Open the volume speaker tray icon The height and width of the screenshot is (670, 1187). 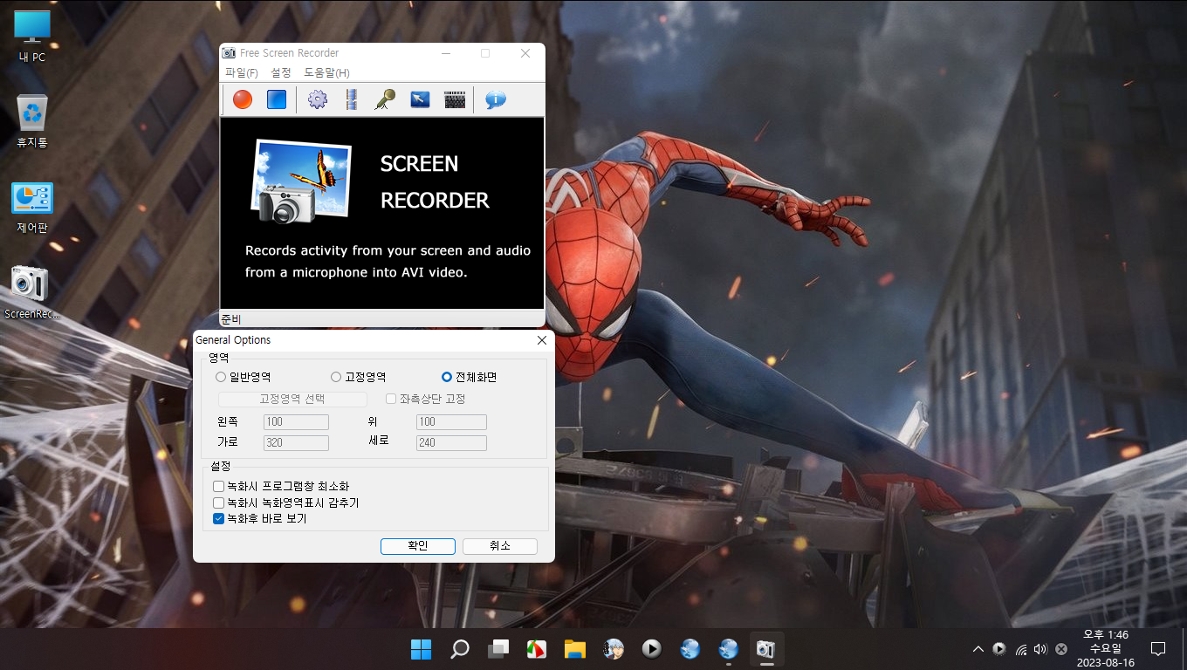(x=1040, y=649)
